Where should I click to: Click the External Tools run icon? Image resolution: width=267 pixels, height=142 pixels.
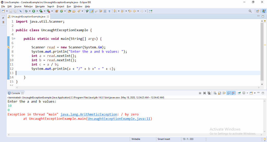click(48, 11)
